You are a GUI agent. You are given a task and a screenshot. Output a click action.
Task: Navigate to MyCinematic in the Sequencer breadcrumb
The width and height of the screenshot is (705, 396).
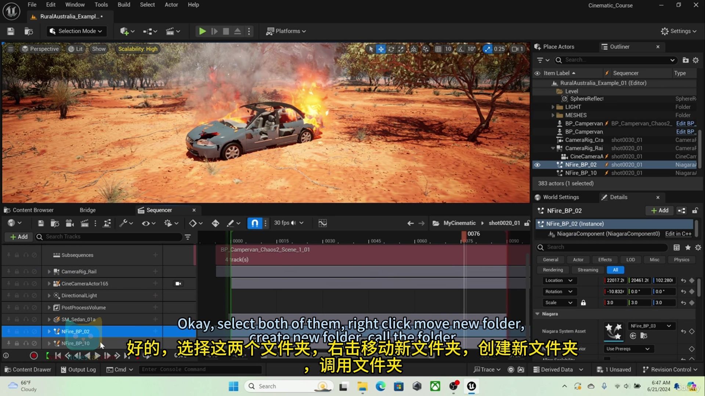point(459,223)
